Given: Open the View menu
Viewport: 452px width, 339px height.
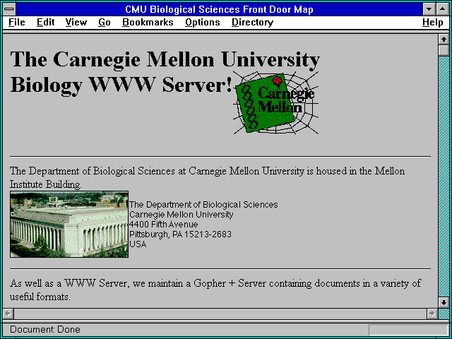Looking at the screenshot, I should [76, 22].
